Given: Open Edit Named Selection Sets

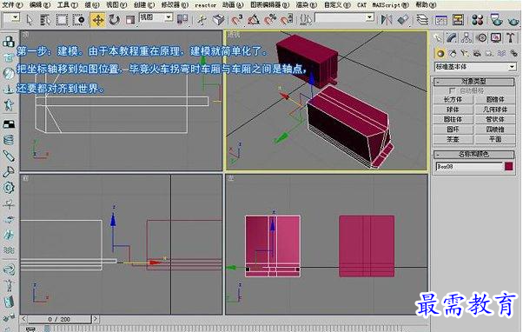Looking at the screenshot, I should click(305, 20).
